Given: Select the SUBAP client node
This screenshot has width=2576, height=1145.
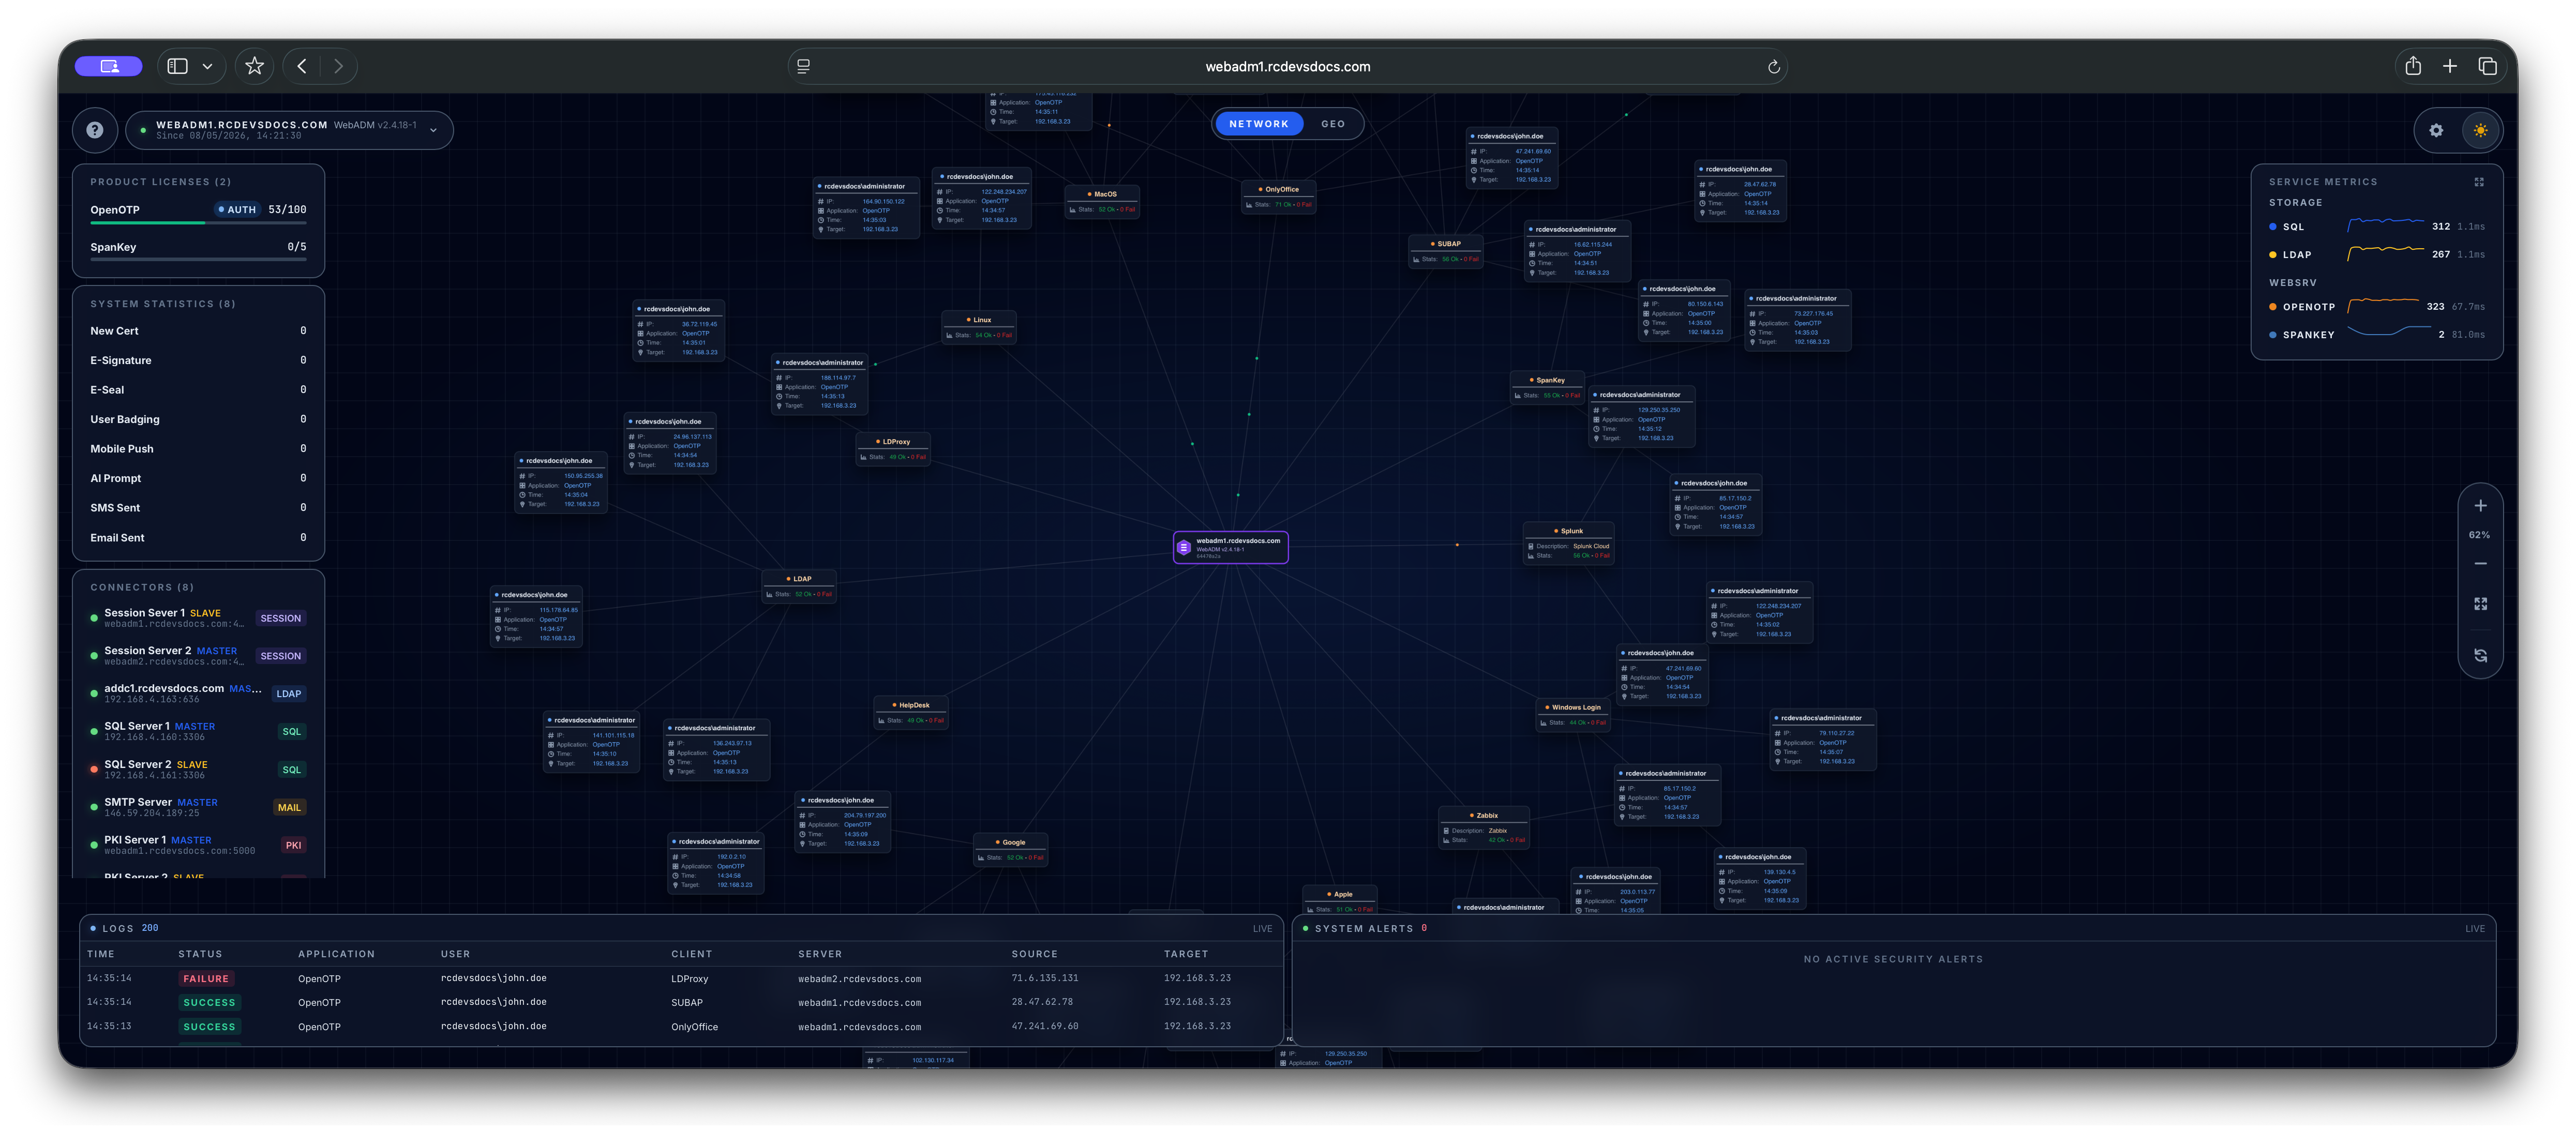Looking at the screenshot, I should point(1445,251).
